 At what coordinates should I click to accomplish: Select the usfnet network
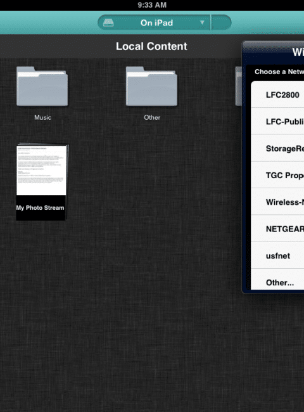click(277, 255)
